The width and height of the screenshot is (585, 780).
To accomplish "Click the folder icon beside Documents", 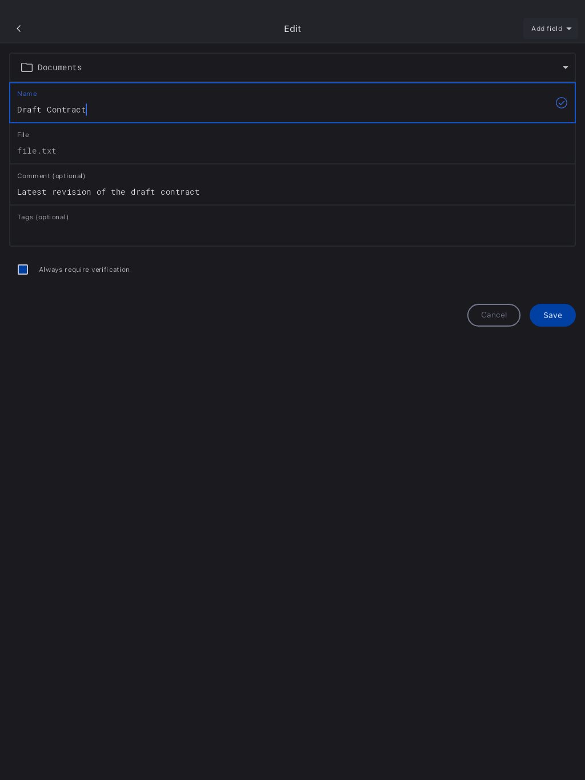I will click(x=27, y=67).
